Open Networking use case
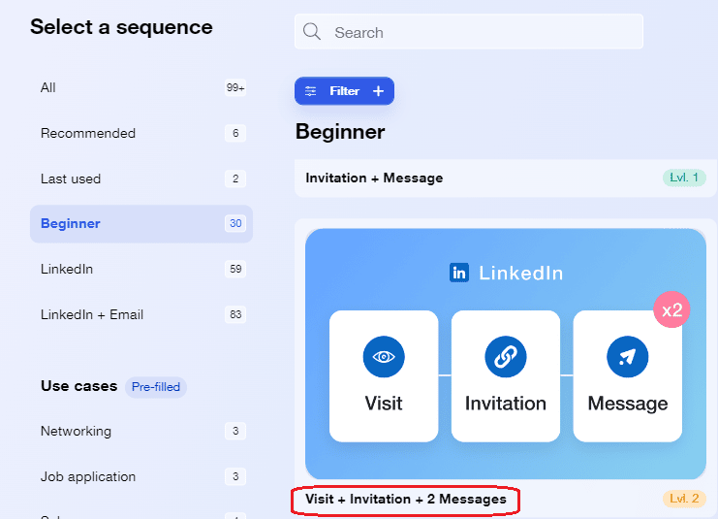The image size is (718, 519). tap(141, 431)
